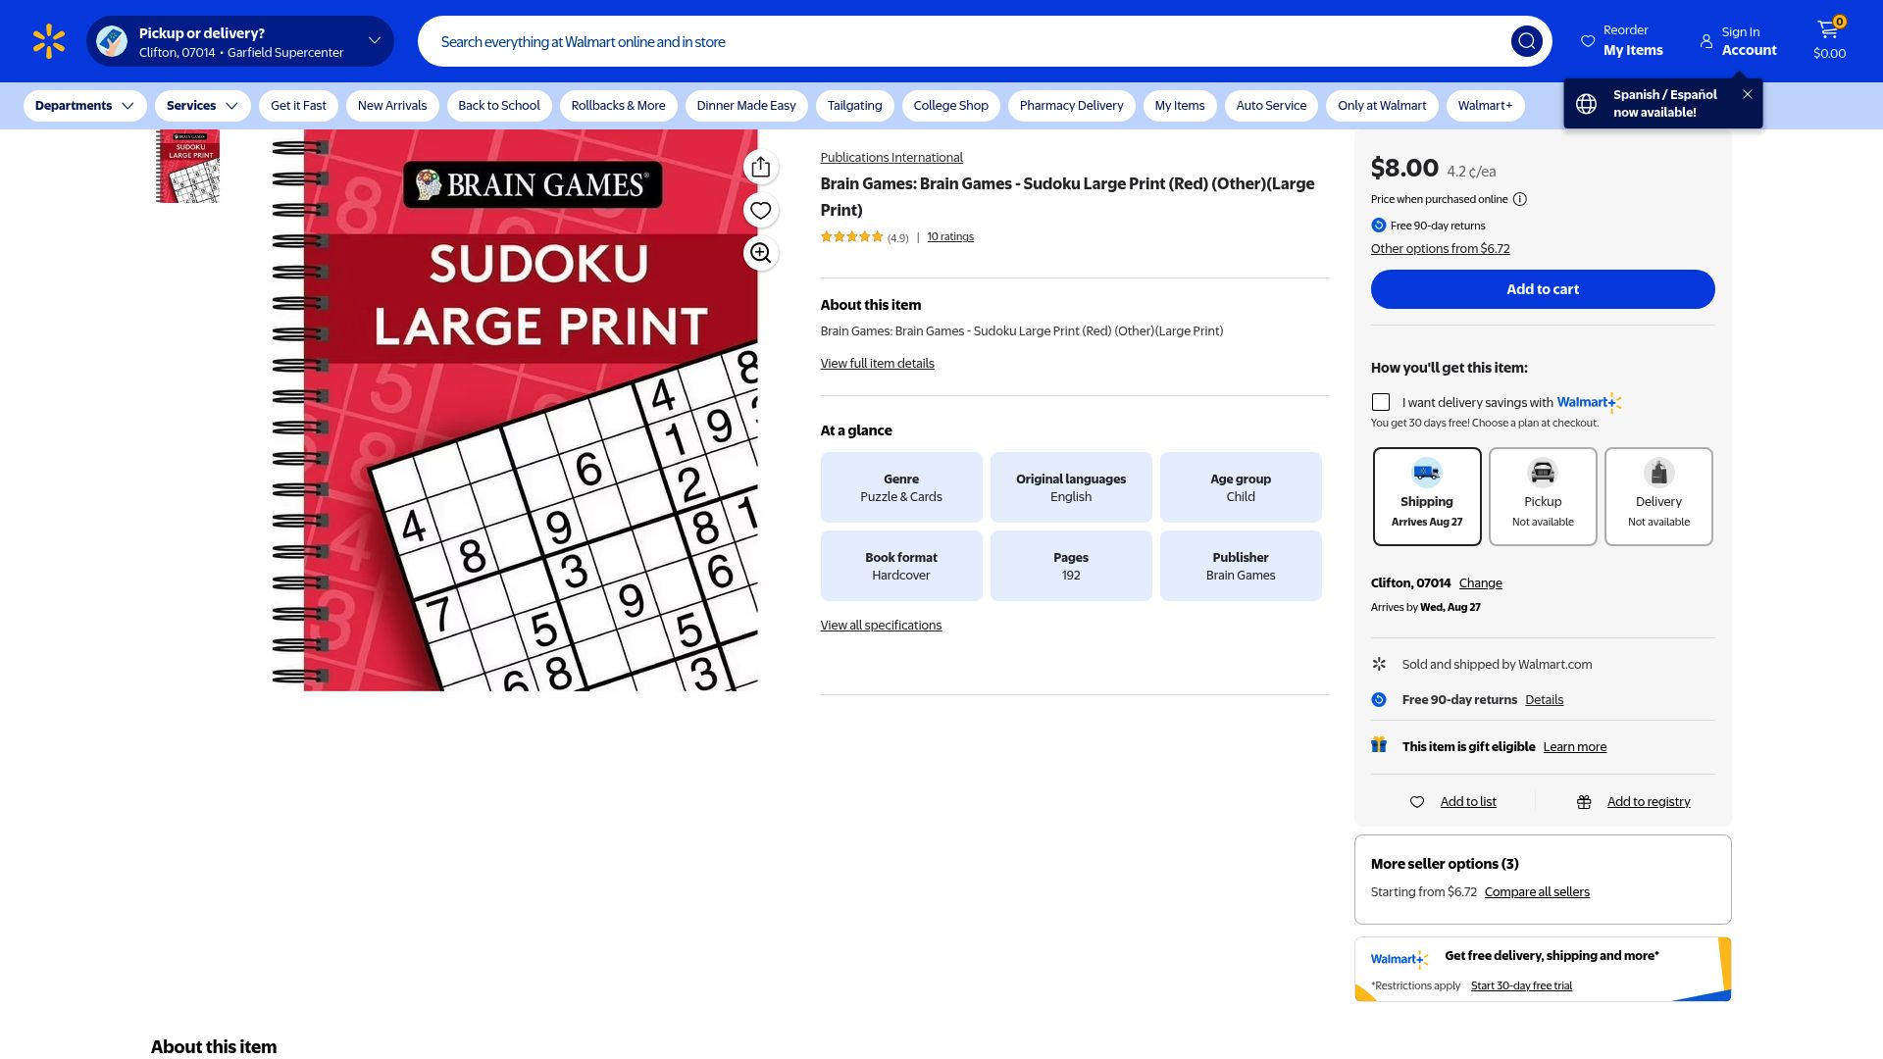
Task: Open the shopping cart icon
Action: pyautogui.click(x=1829, y=40)
